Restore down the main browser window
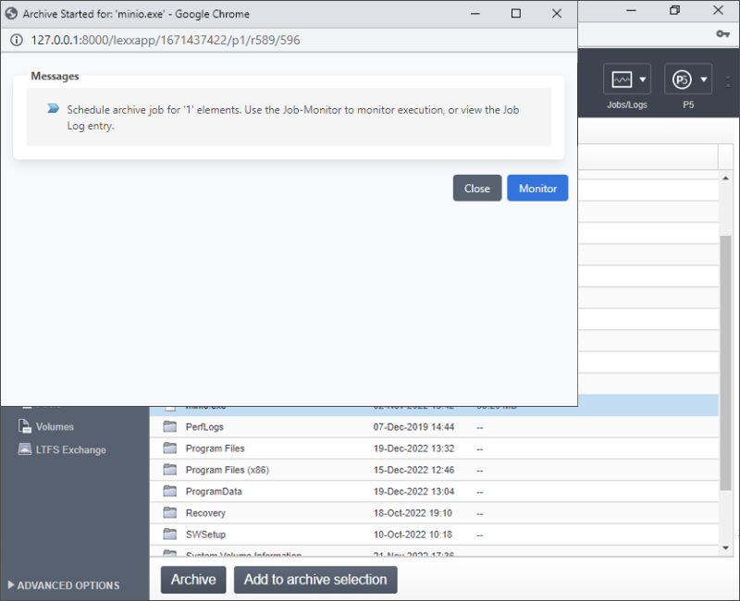The width and height of the screenshot is (740, 601). point(675,10)
